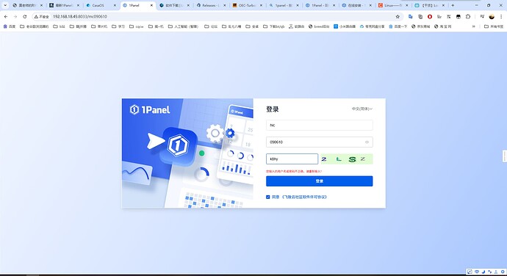The image size is (507, 276).
Task: Focus the username input field
Action: pos(319,125)
